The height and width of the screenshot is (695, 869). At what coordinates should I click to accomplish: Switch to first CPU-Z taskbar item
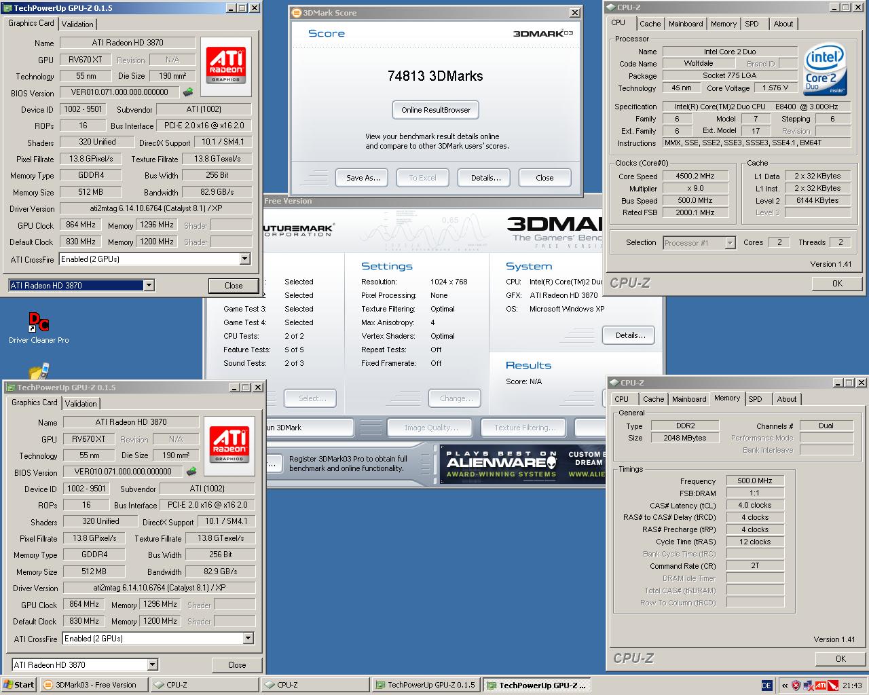(x=204, y=685)
